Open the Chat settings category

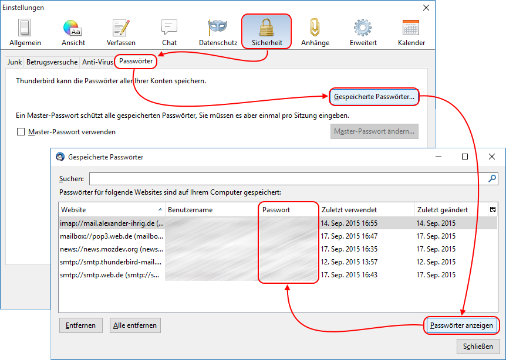tap(170, 32)
